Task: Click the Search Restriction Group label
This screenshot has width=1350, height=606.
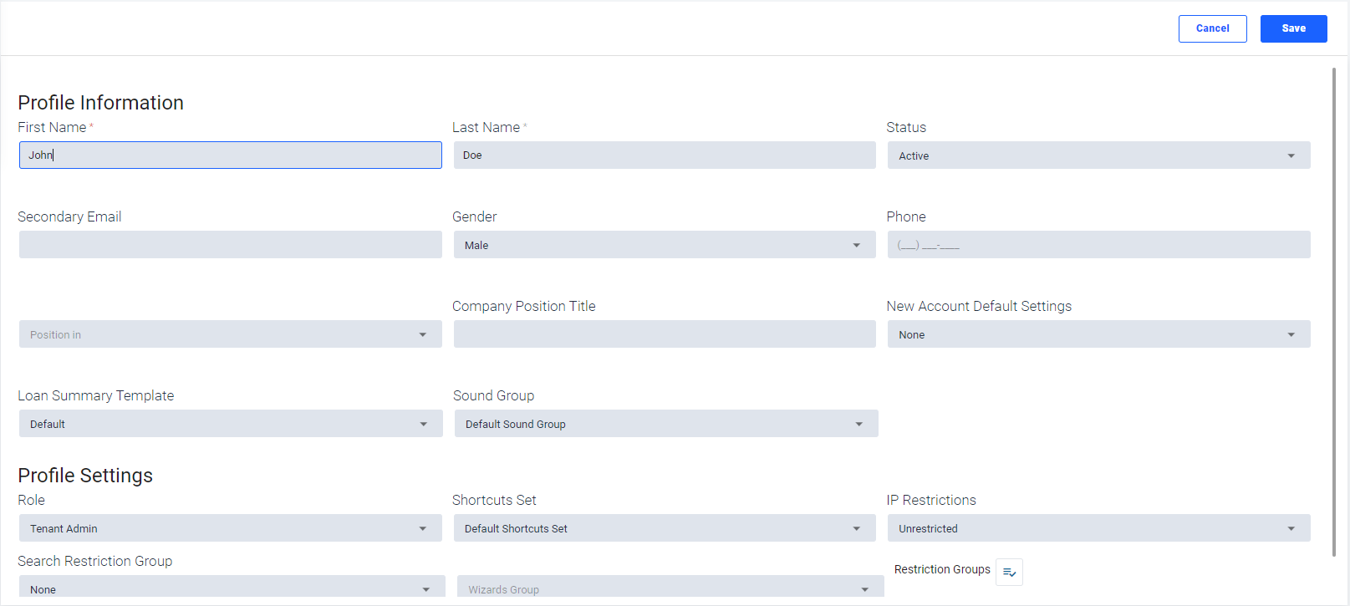Action: point(95,561)
